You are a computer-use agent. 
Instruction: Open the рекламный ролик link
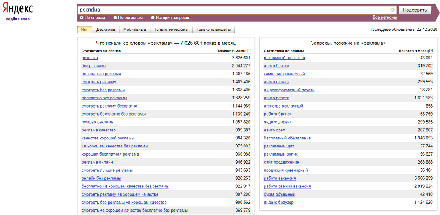(280, 154)
